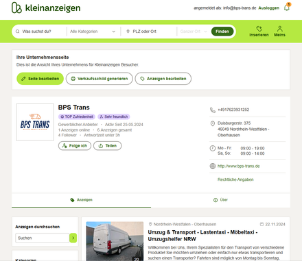Image resolution: width=302 pixels, height=261 pixels.
Task: Open the white van listing thumbnail
Action: pyautogui.click(x=115, y=241)
